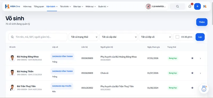The image size is (213, 98).
Task: Open arrow for Bùi Hoàng Đăng Khoa row
Action: (200, 58)
